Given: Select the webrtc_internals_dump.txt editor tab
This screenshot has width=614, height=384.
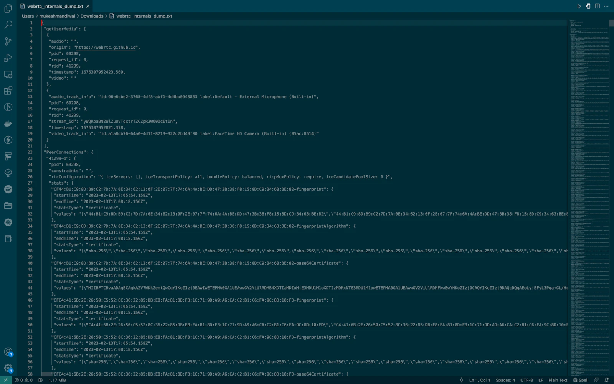Looking at the screenshot, I should pyautogui.click(x=54, y=6).
